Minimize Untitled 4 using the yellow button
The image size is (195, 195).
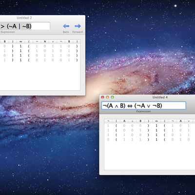pos(107,97)
